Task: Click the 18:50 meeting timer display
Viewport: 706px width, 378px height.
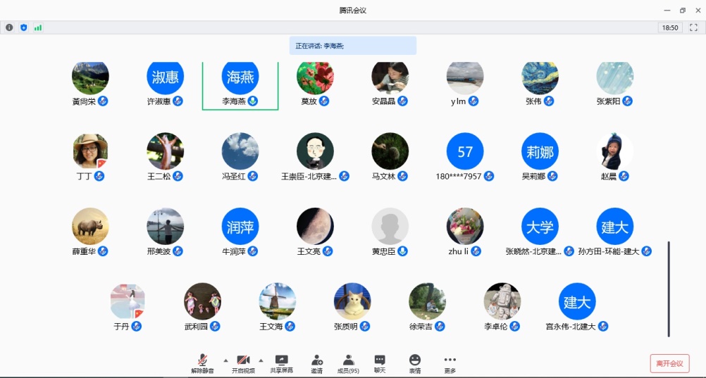Action: (x=669, y=27)
